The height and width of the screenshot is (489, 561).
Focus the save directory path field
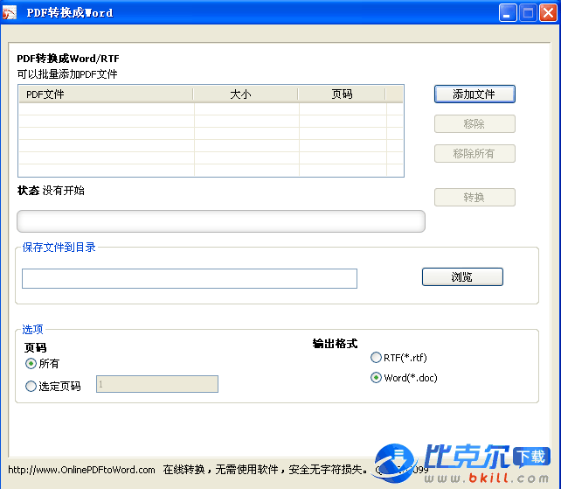(190, 278)
